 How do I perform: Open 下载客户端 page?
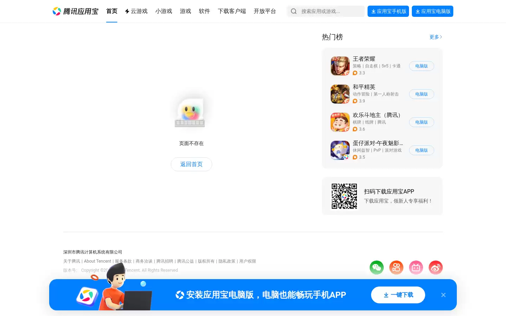click(x=232, y=11)
